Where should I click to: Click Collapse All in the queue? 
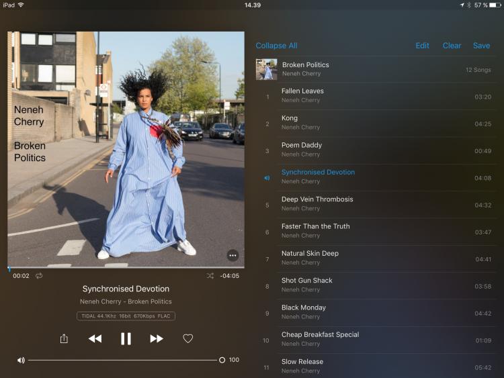[276, 46]
